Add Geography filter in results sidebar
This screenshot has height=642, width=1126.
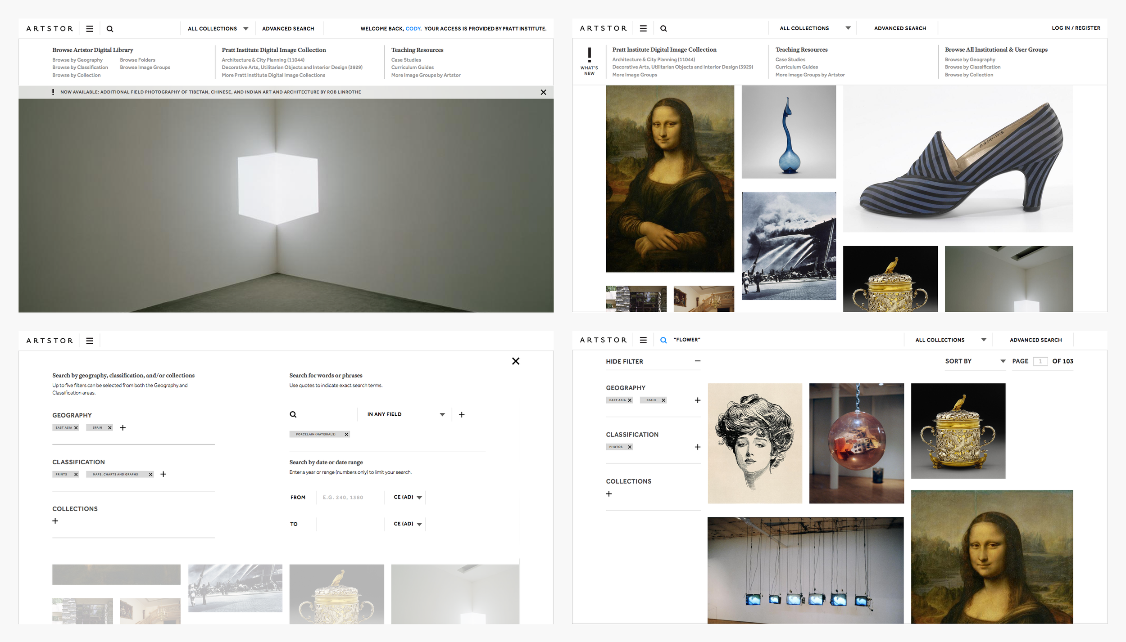(x=697, y=400)
